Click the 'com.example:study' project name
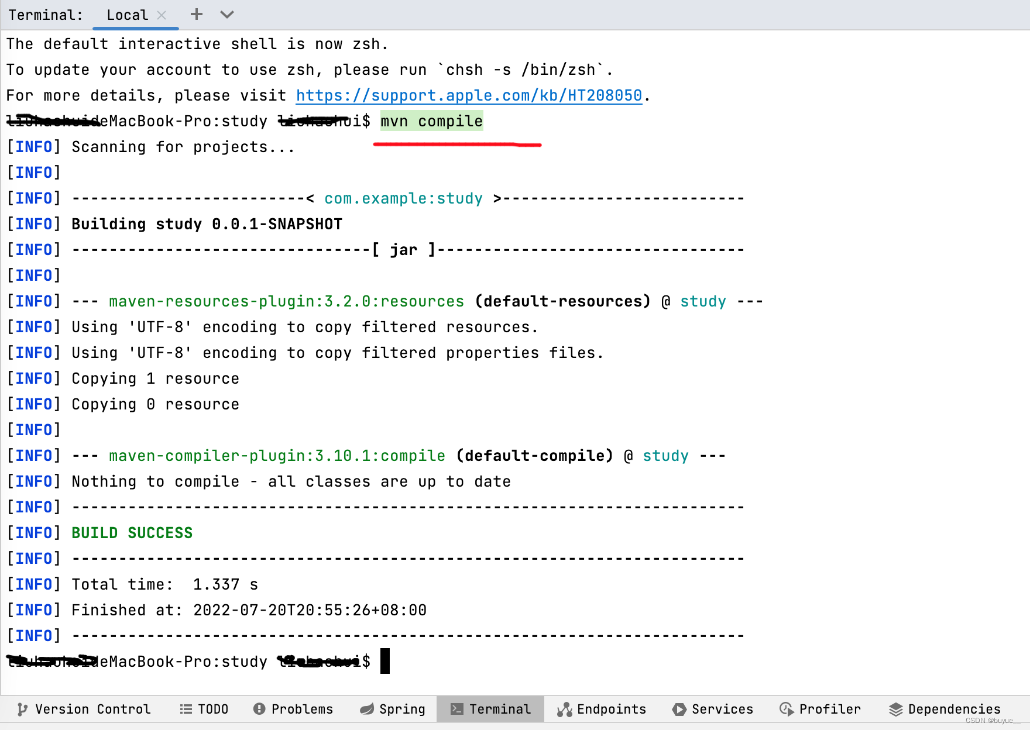The width and height of the screenshot is (1030, 730). pyautogui.click(x=404, y=198)
